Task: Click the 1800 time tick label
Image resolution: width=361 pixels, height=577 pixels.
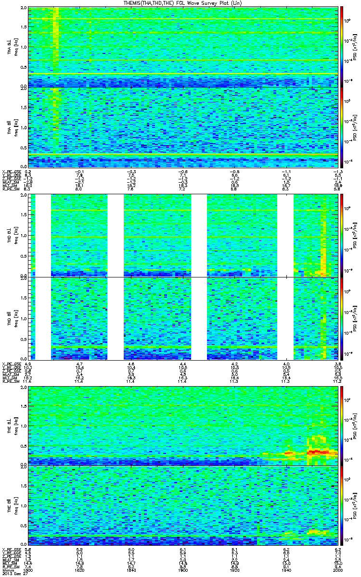Action: [29, 570]
